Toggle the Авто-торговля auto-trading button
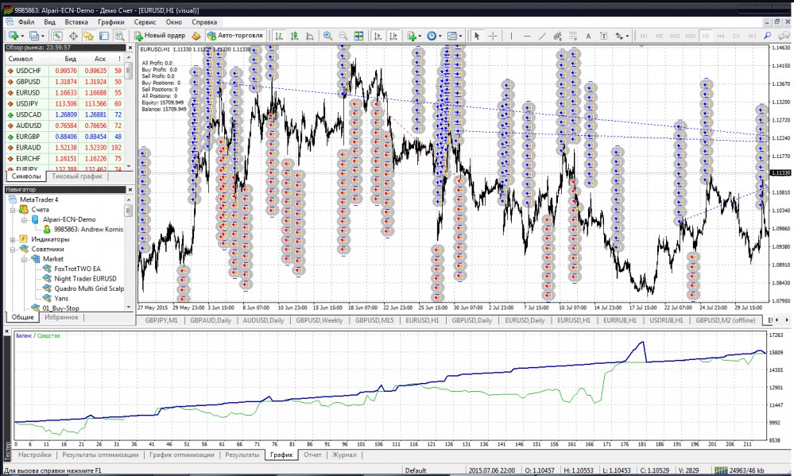The image size is (794, 476). tap(235, 36)
